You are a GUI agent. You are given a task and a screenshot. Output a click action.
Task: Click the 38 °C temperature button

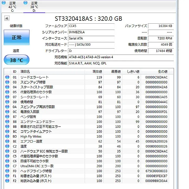(17, 60)
